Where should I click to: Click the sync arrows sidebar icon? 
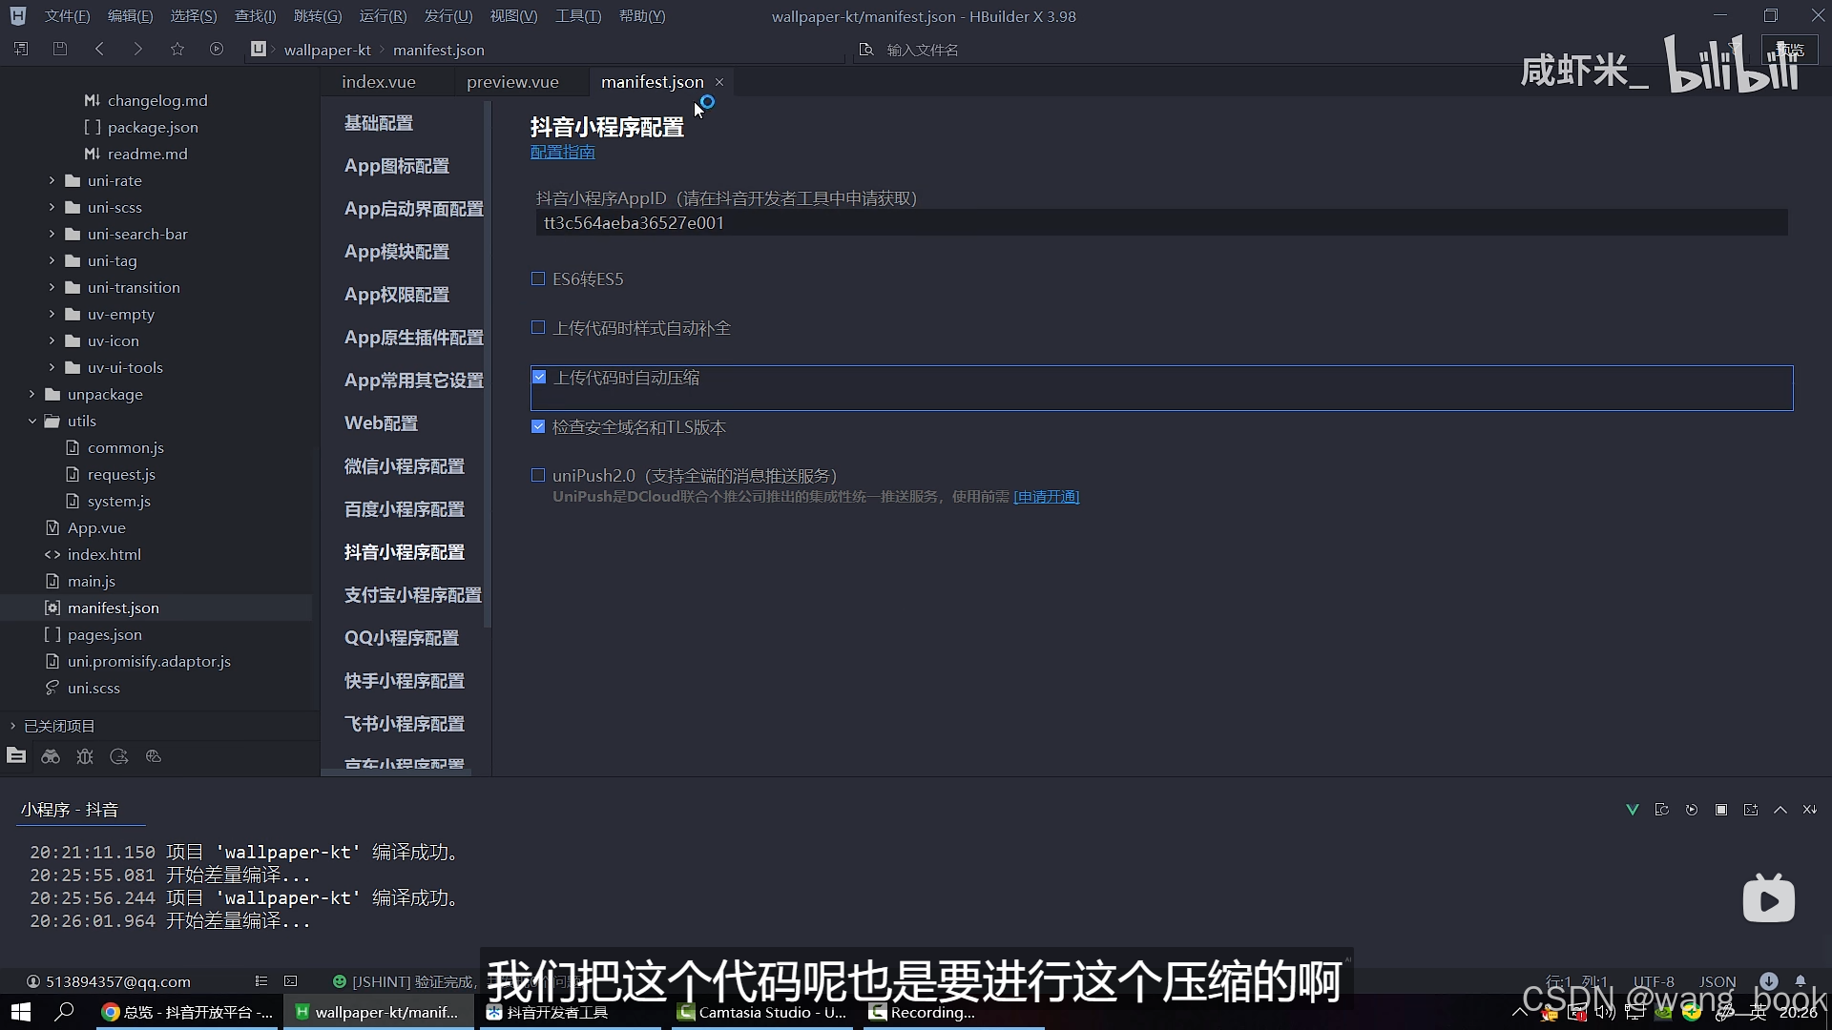[119, 756]
